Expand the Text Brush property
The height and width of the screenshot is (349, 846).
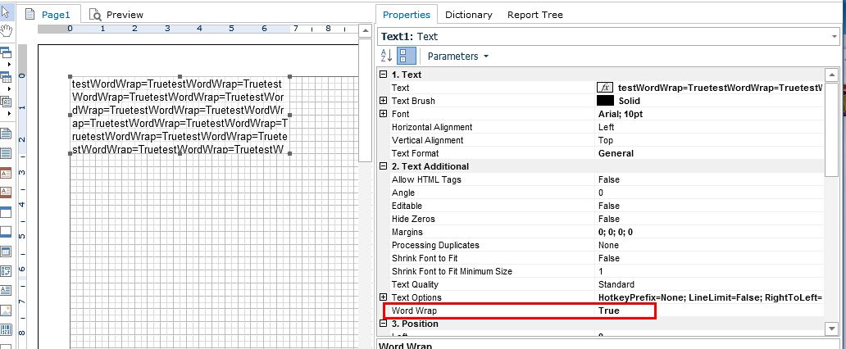tap(383, 100)
